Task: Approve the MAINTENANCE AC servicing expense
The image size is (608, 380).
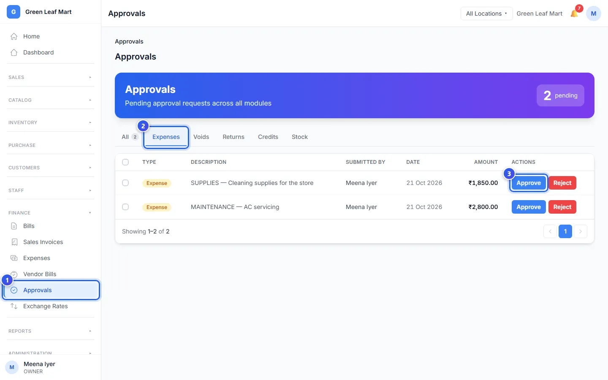Action: tap(529, 207)
